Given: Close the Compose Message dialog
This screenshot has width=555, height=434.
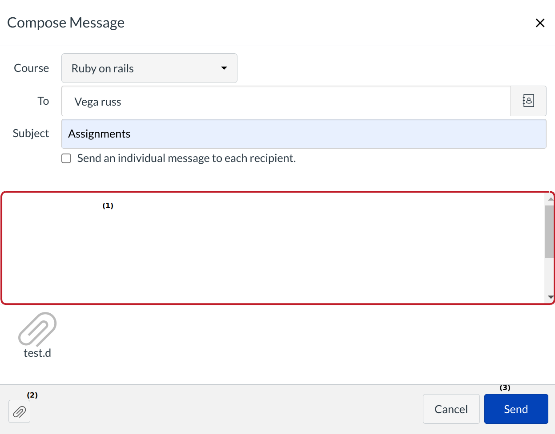Looking at the screenshot, I should click(540, 23).
